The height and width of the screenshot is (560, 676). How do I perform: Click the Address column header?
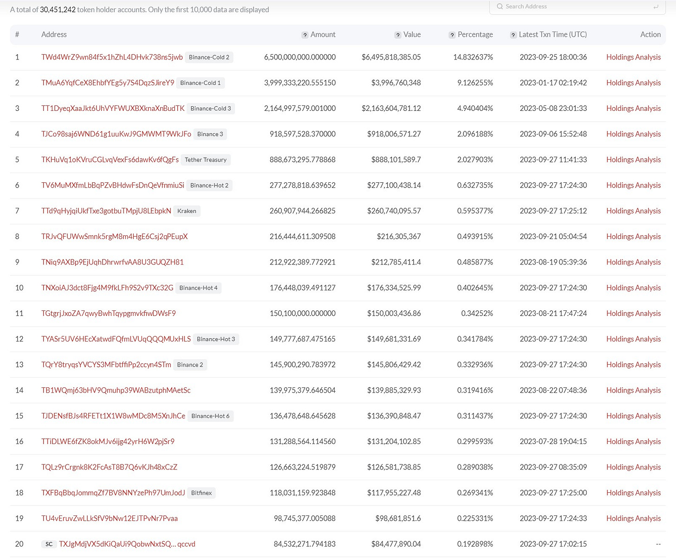point(54,34)
